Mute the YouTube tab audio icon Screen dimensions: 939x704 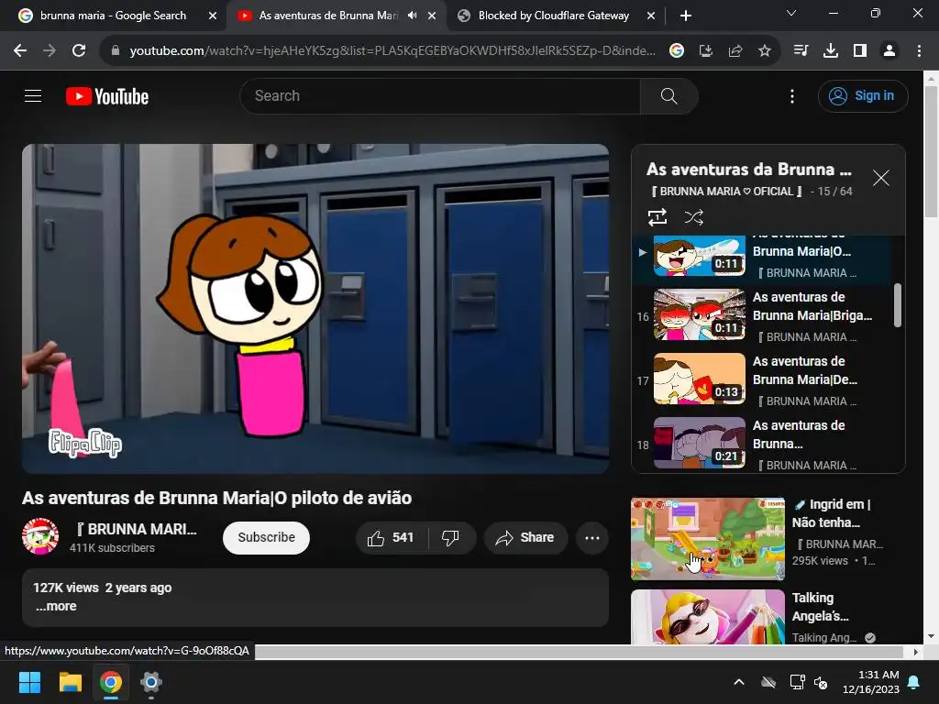[x=412, y=16]
